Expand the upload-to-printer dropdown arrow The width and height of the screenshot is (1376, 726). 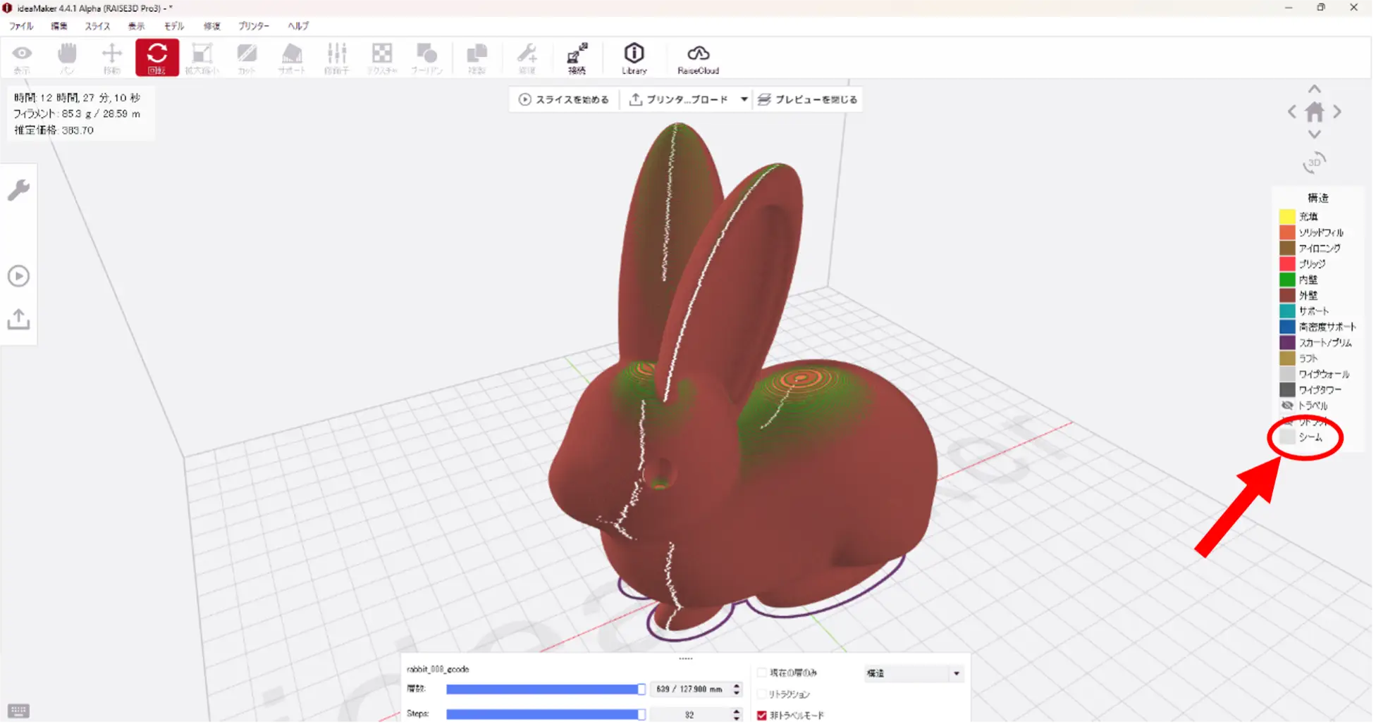(x=744, y=99)
